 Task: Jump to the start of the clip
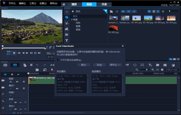point(19,53)
